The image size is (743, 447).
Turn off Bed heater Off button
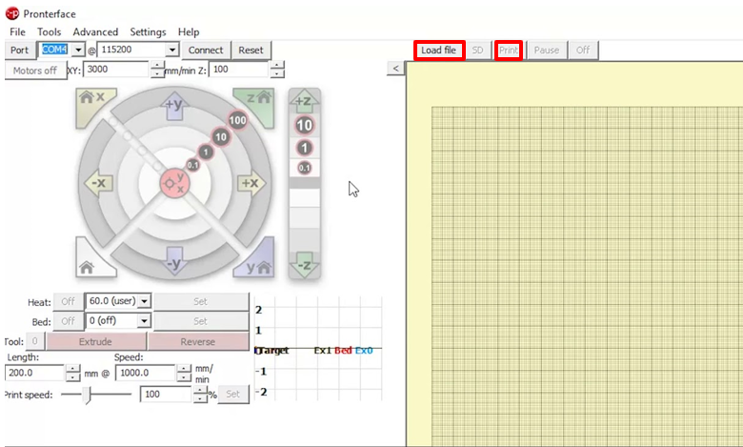(68, 321)
